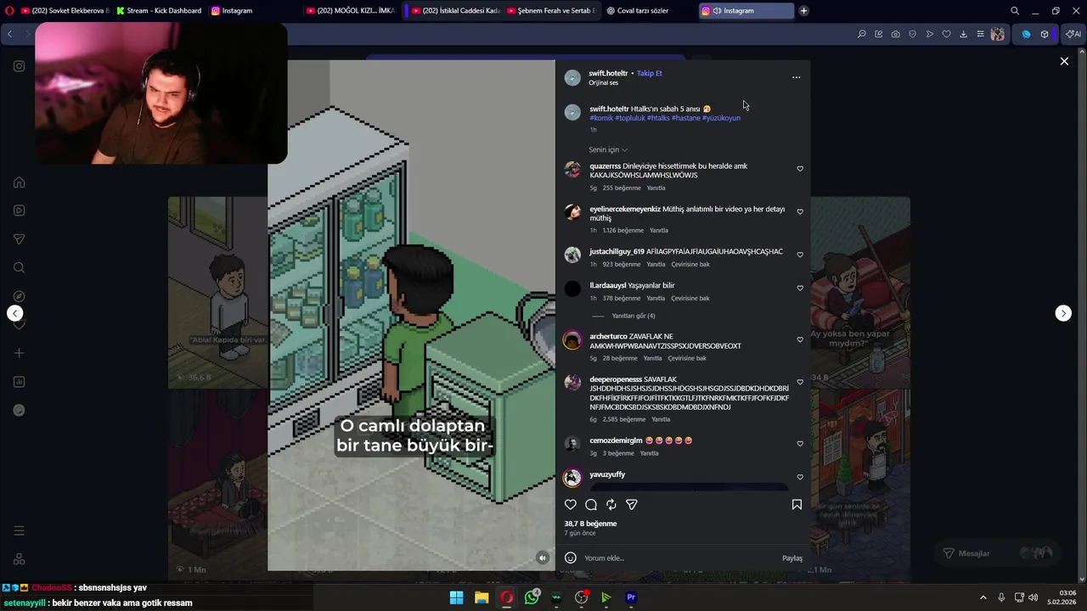Open browser AI assistant button
Image resolution: width=1087 pixels, height=611 pixels.
[1073, 34]
